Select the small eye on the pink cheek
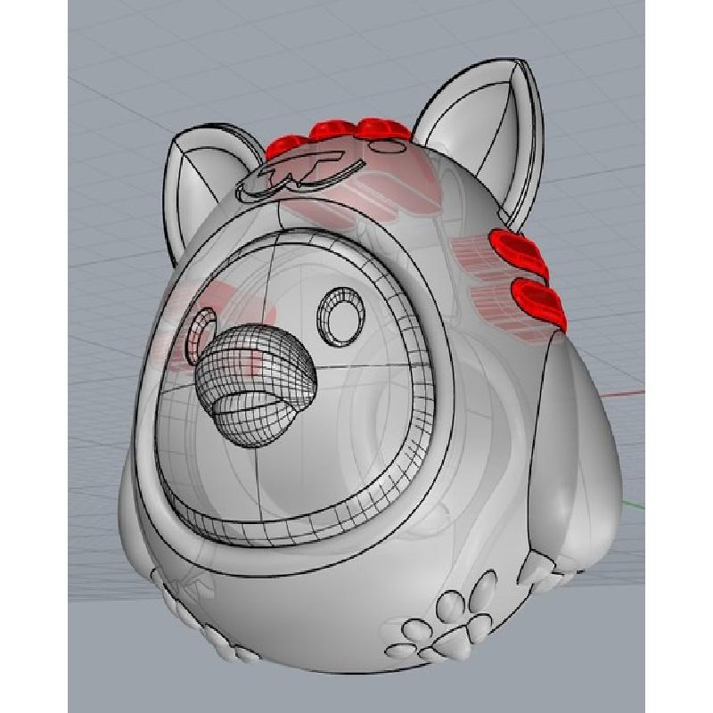 click(201, 335)
